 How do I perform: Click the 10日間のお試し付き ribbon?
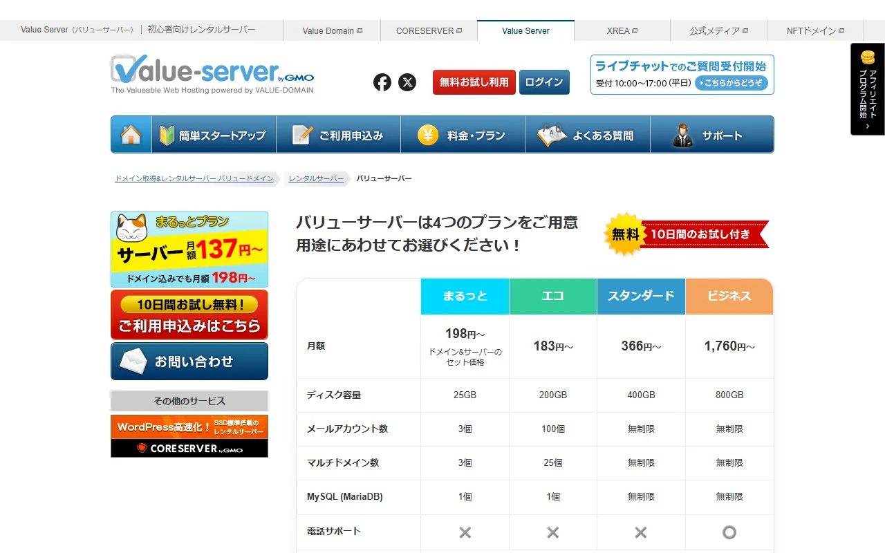click(x=705, y=234)
